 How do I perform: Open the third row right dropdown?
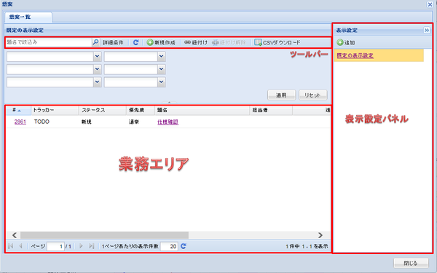(162, 82)
